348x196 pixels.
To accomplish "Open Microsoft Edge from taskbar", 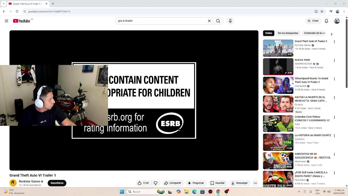I will (x=194, y=192).
